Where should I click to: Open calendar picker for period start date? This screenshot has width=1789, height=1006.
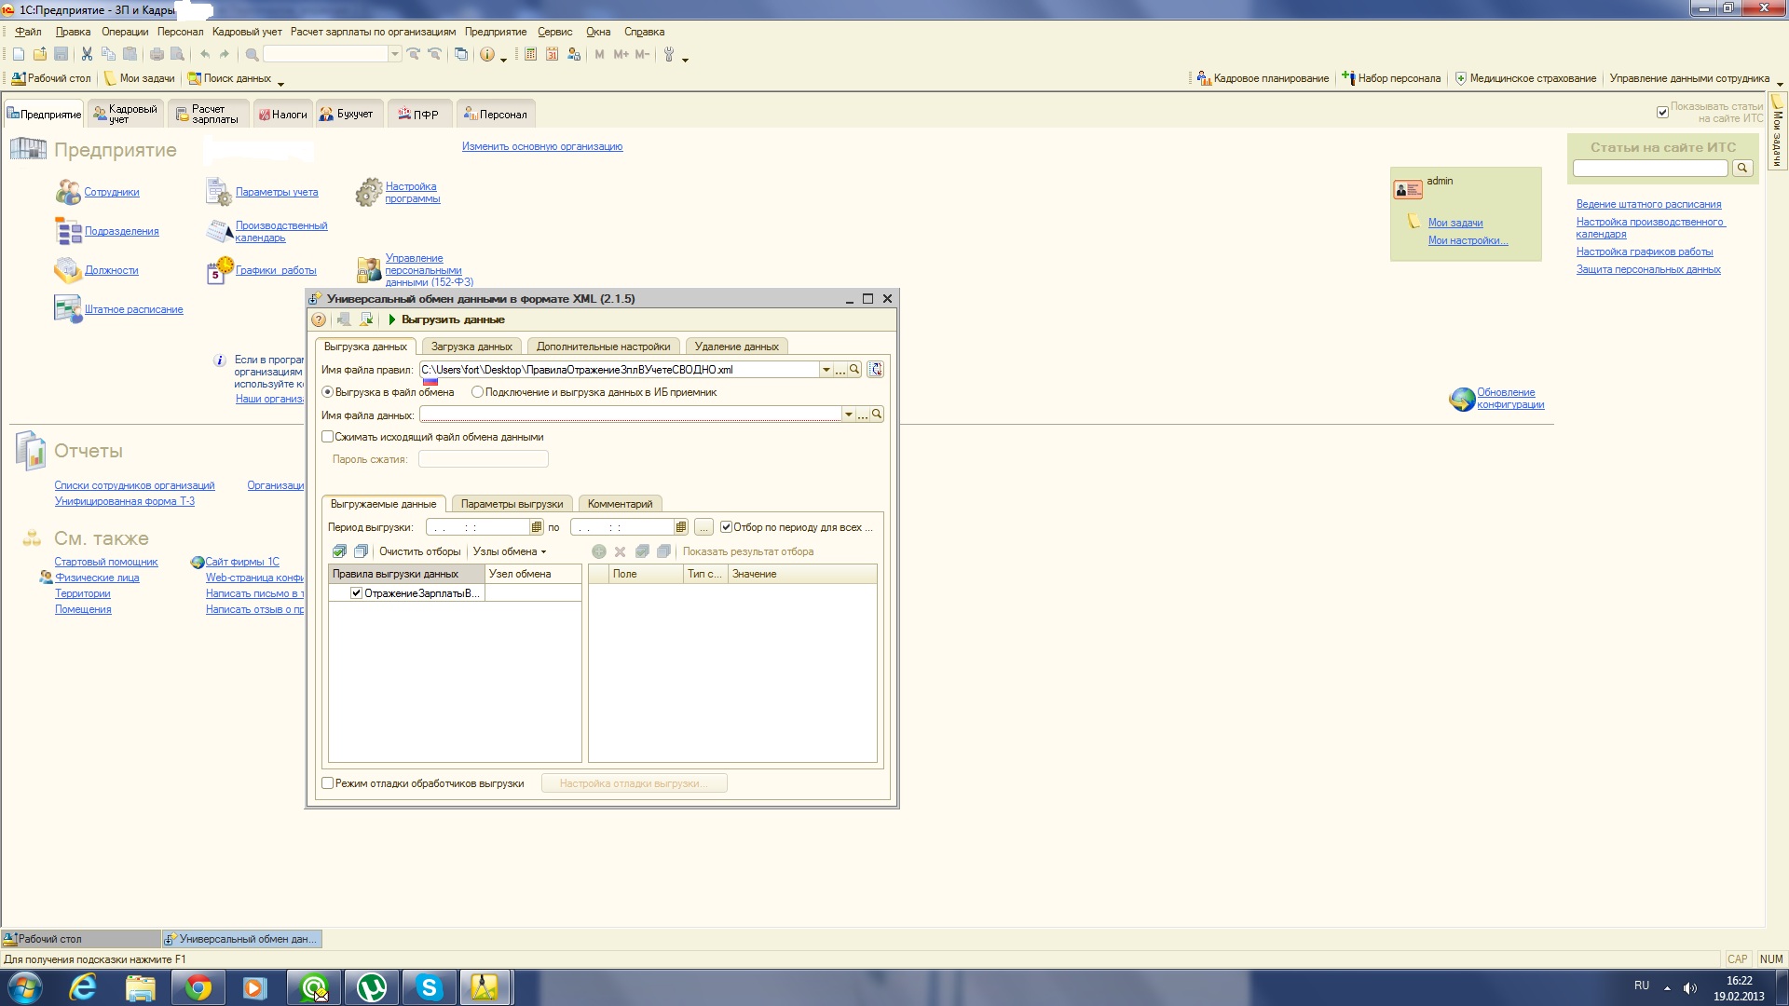click(x=537, y=527)
